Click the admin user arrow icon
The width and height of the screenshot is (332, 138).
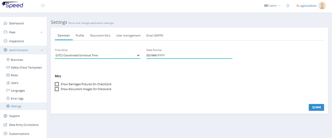[x=298, y=6]
